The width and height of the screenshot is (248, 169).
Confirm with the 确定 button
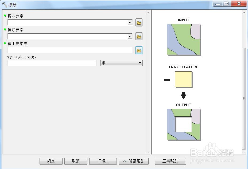[x=51, y=161]
